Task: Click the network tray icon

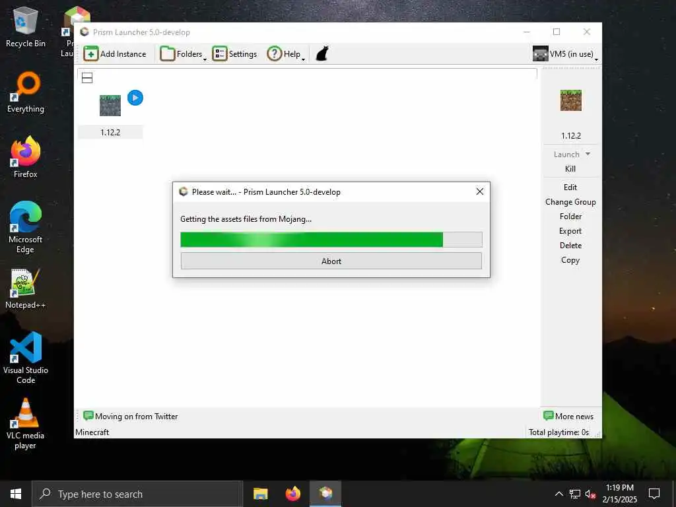Action: tap(575, 494)
